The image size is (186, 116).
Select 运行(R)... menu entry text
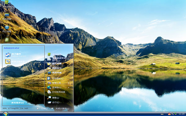point(57,102)
